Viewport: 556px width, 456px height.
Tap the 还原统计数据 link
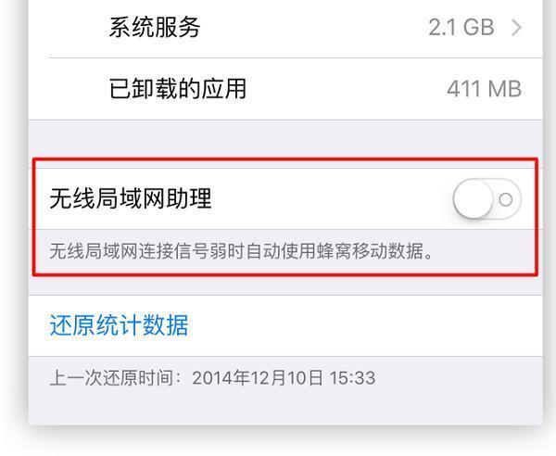119,324
